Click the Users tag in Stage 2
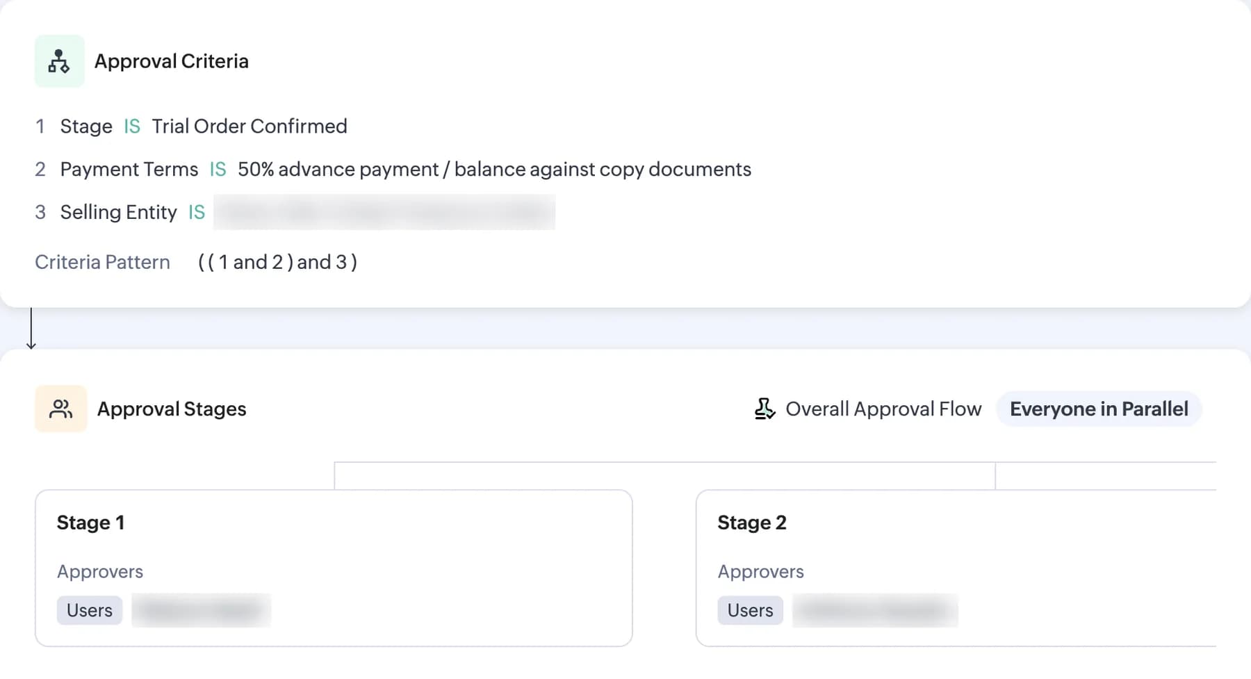 tap(750, 610)
